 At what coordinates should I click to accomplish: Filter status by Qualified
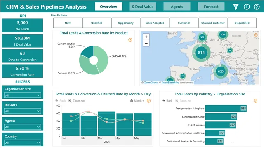click(x=97, y=23)
